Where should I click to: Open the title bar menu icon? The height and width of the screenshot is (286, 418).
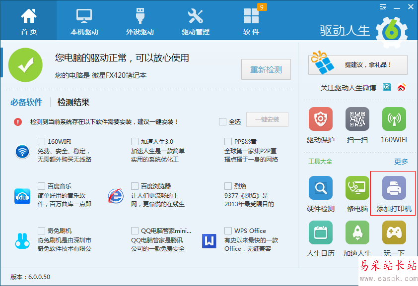383,7
